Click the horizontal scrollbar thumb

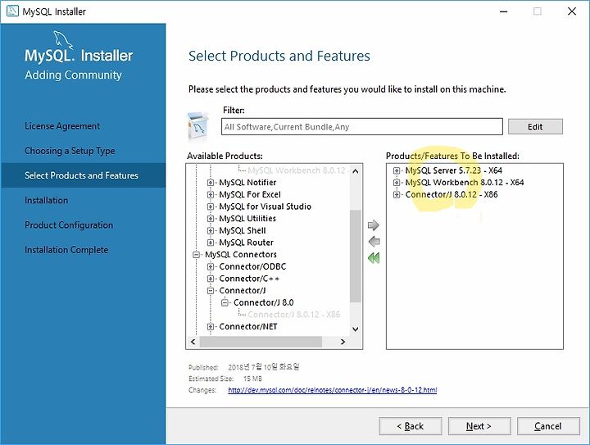261,342
